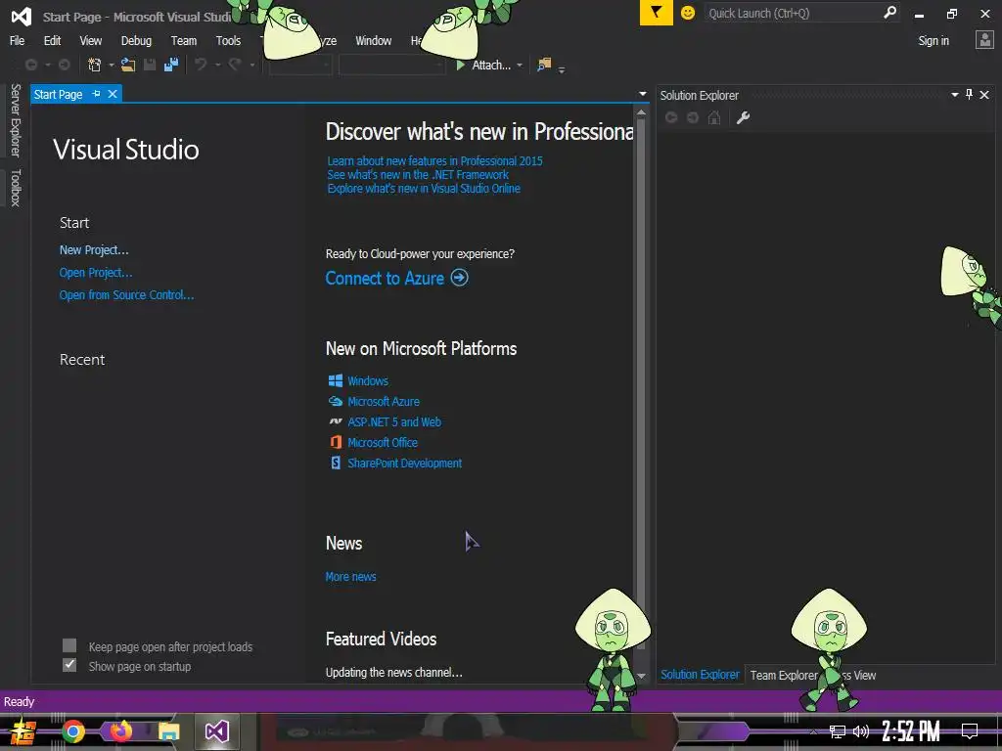1002x751 pixels.
Task: Click the Visual Studio logo in title bar
Action: (22, 16)
